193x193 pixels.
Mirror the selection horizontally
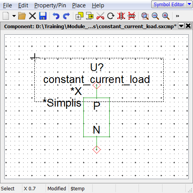click(121, 16)
